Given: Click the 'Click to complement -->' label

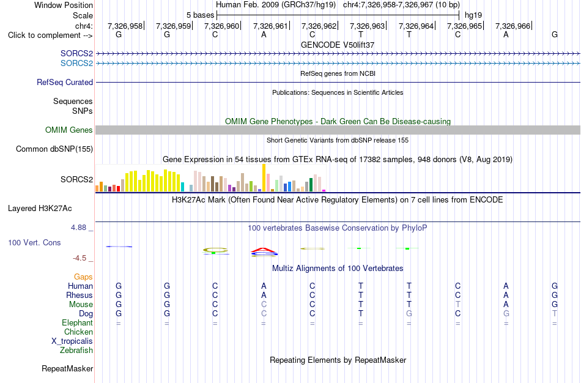Looking at the screenshot, I should [x=50, y=35].
